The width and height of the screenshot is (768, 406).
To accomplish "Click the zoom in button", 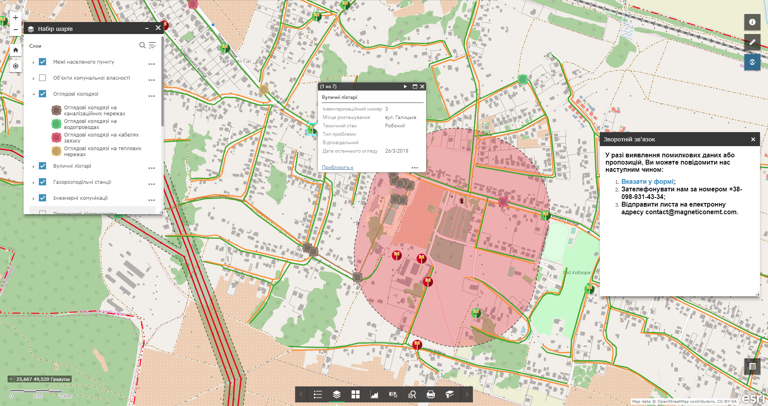I will pyautogui.click(x=15, y=17).
